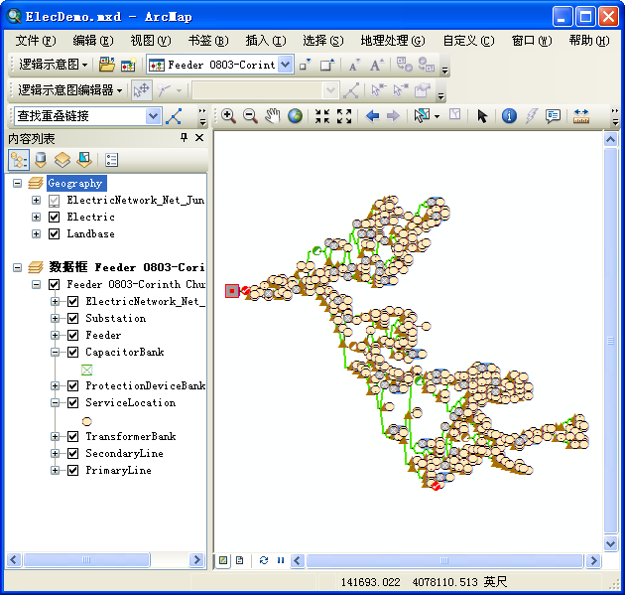Uncheck the PrimaryLine layer checkbox
The image size is (625, 595).
pyautogui.click(x=72, y=471)
